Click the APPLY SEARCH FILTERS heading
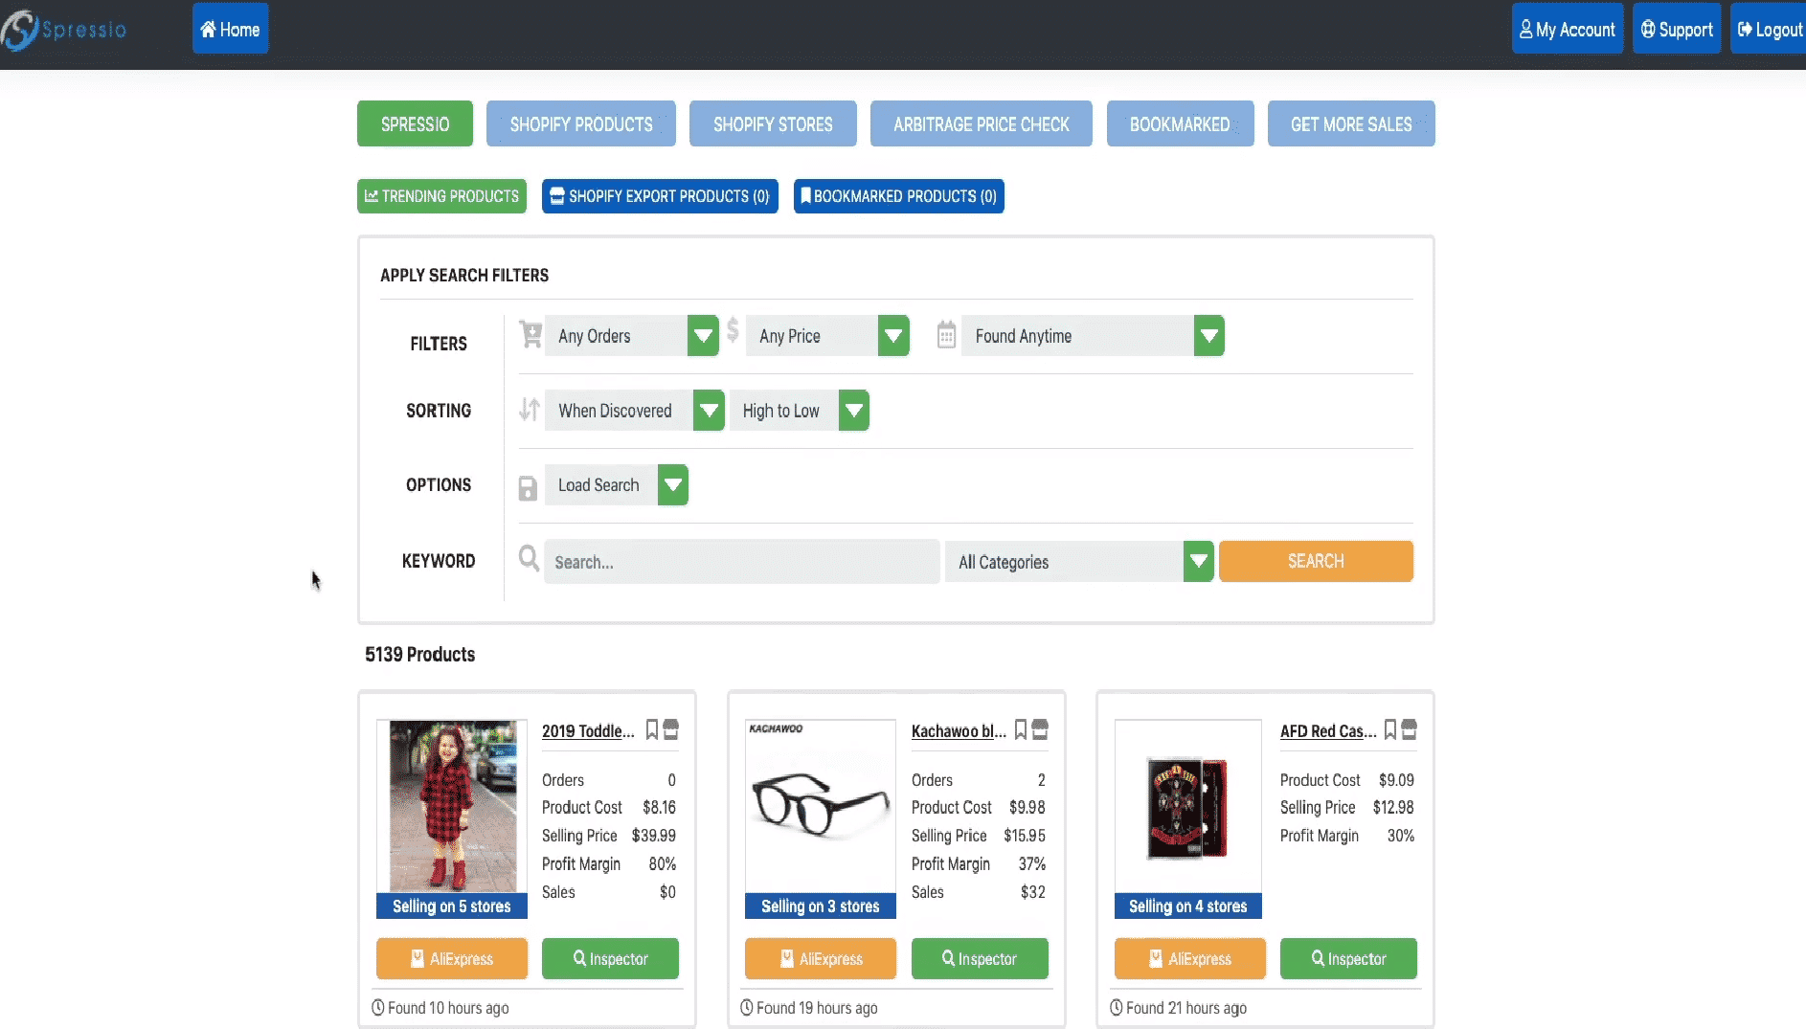 [464, 276]
